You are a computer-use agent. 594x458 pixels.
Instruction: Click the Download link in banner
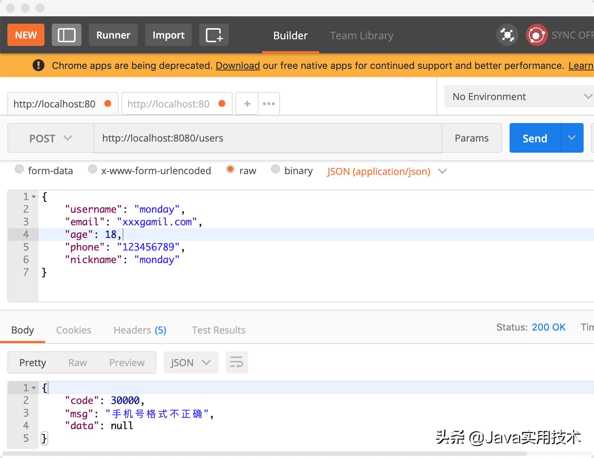pos(238,66)
